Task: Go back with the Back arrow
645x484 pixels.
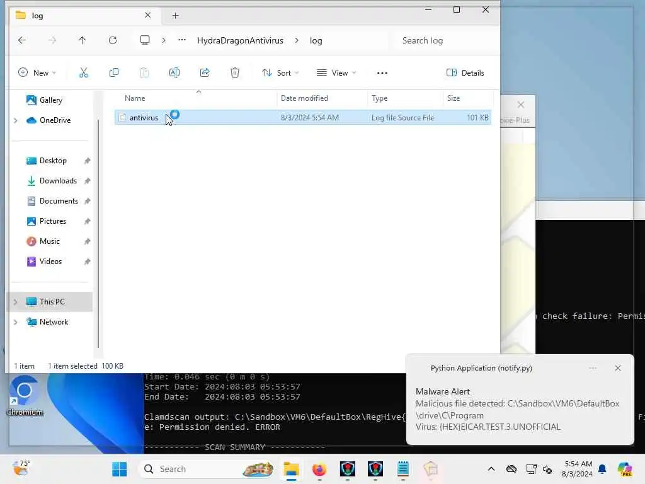Action: point(22,40)
